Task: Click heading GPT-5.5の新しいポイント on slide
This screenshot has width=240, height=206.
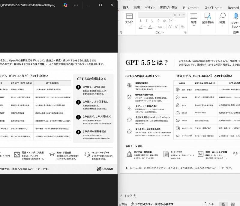Action: point(143,76)
